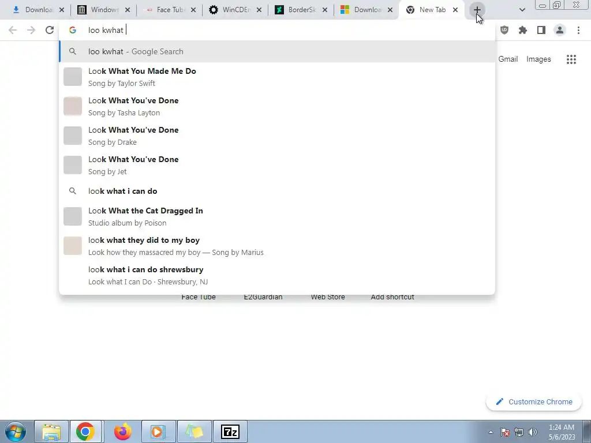Switch to the first Download tab
Viewport: 591px width, 443px height.
click(x=34, y=10)
